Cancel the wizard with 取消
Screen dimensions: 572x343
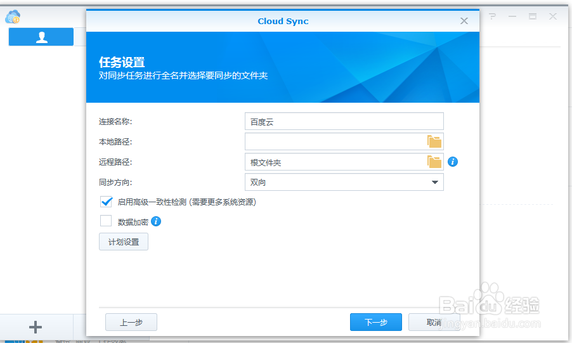(x=434, y=322)
